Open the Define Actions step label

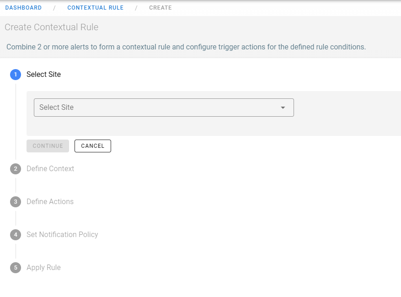(50, 202)
